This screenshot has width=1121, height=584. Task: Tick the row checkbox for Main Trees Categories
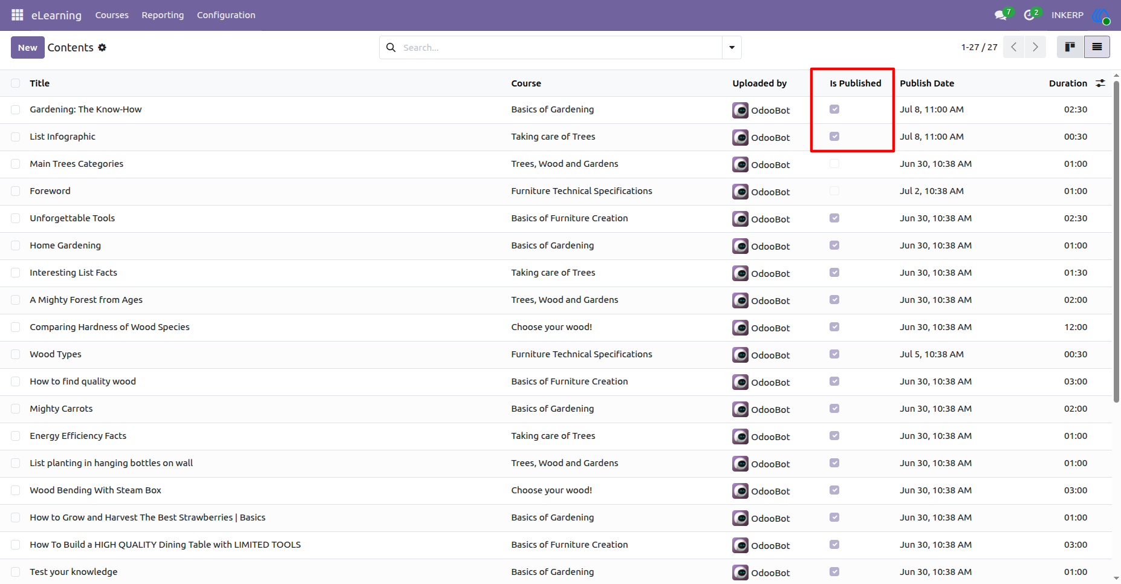(16, 164)
